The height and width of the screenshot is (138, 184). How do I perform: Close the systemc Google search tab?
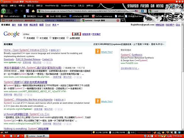118,21
